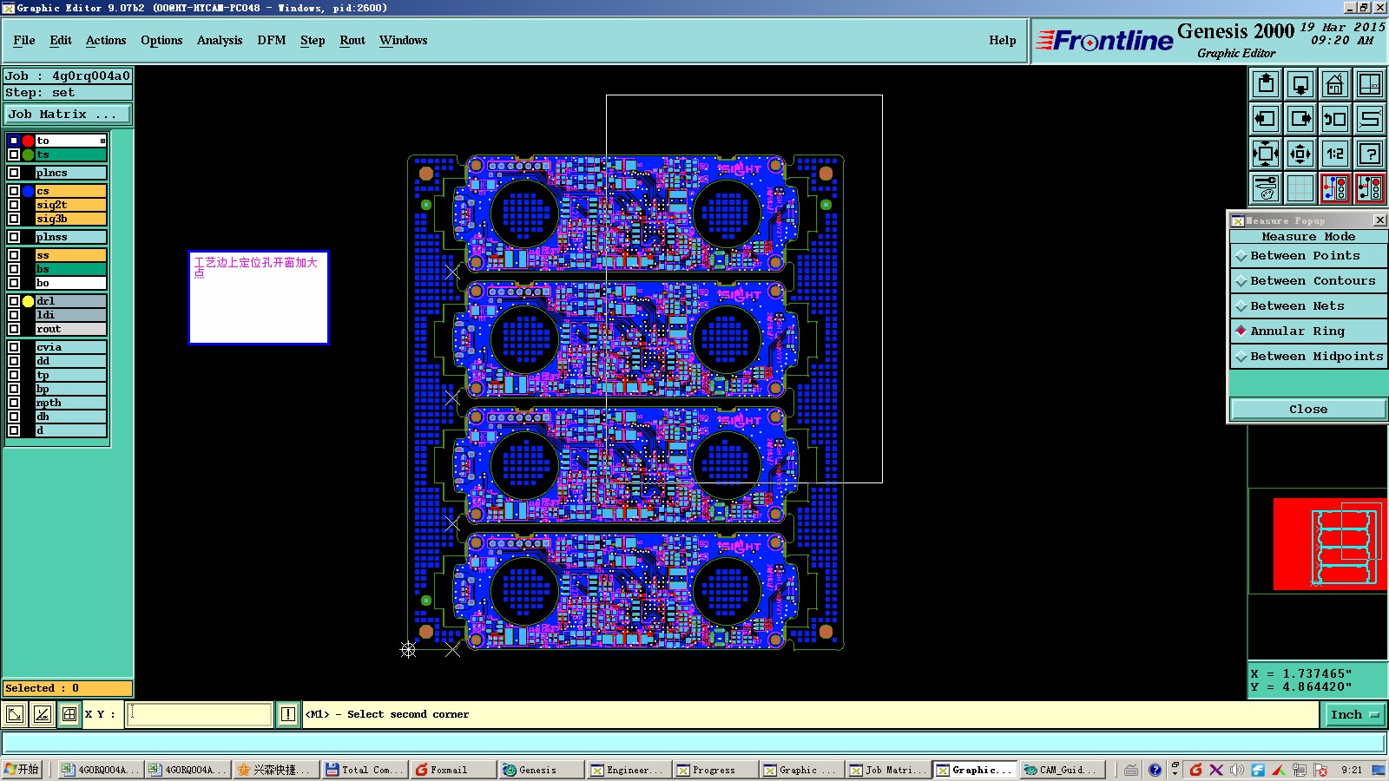This screenshot has height=781, width=1389.
Task: Click the pan left view icon
Action: click(1266, 119)
